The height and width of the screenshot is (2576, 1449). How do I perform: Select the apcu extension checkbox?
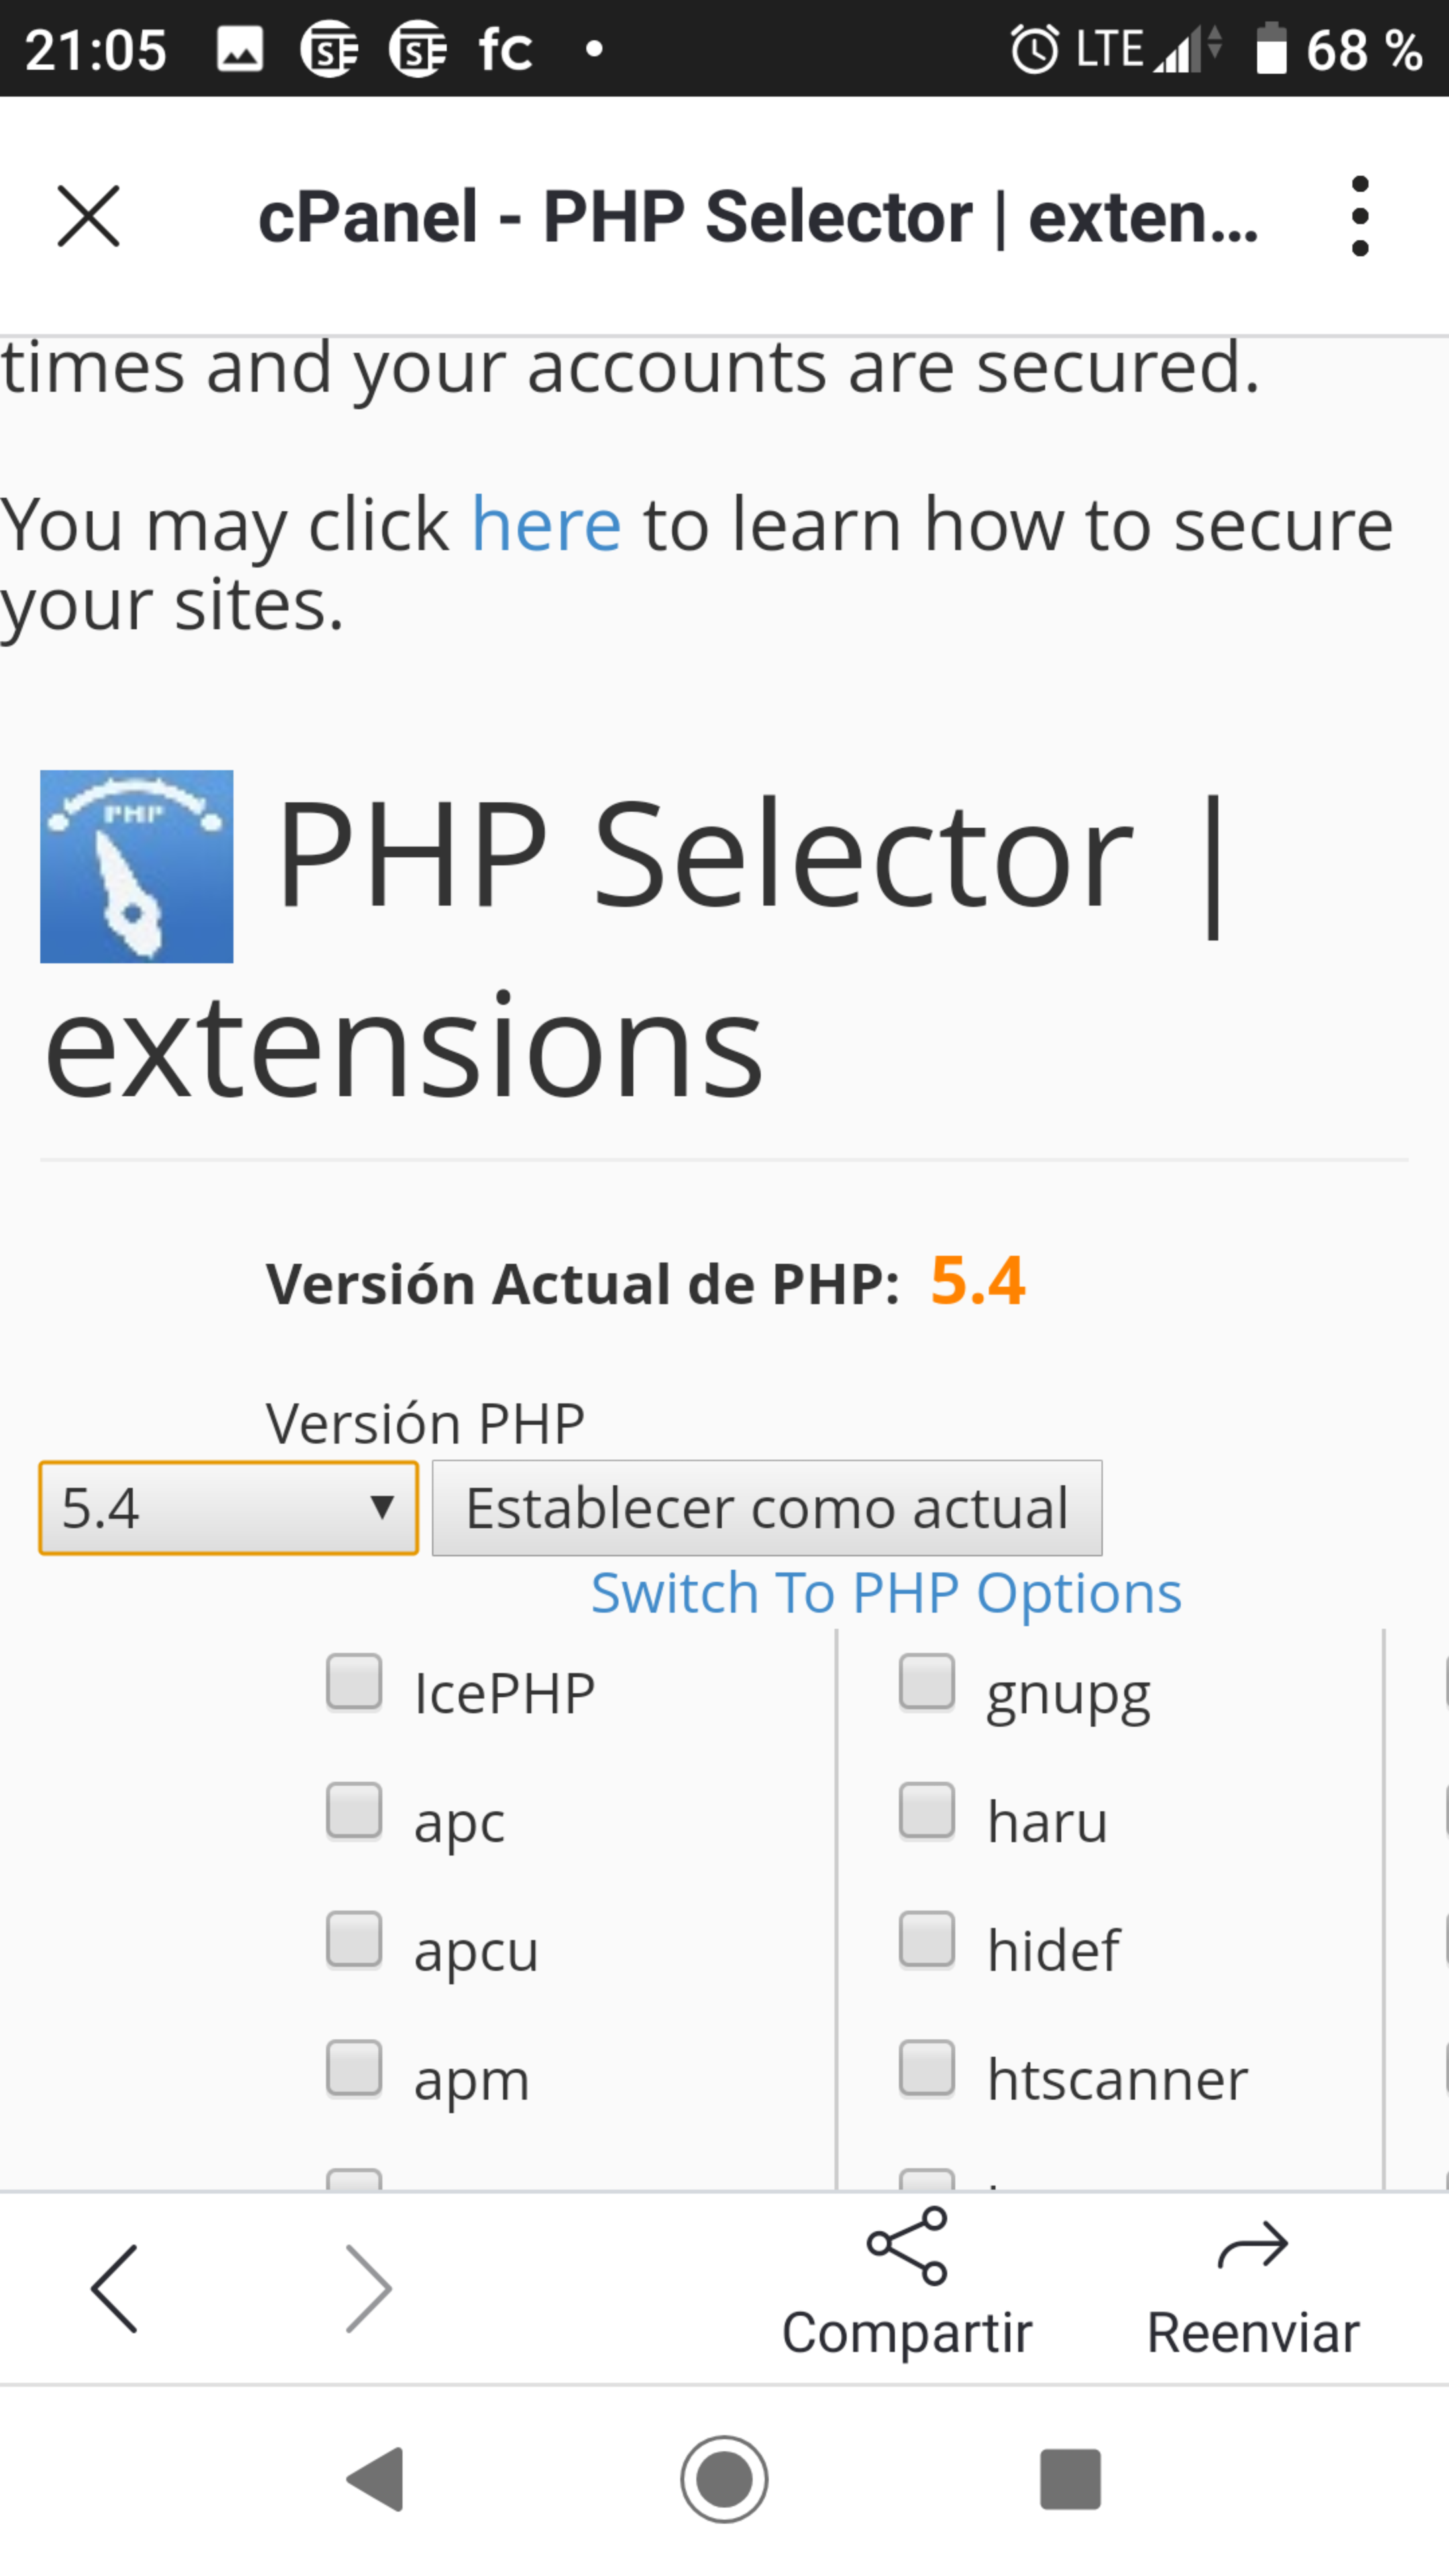354,1939
